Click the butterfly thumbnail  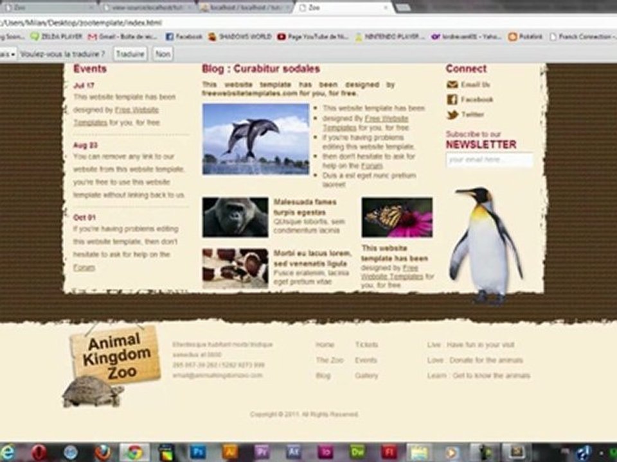397,218
